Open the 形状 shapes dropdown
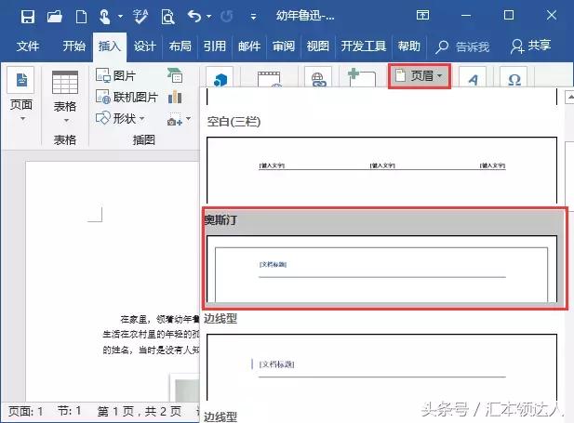 pos(120,119)
